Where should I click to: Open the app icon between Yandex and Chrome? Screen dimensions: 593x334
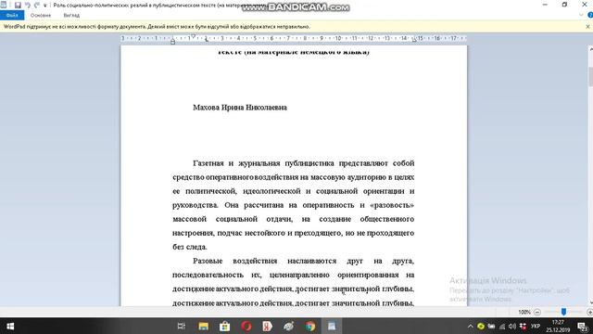(x=289, y=326)
